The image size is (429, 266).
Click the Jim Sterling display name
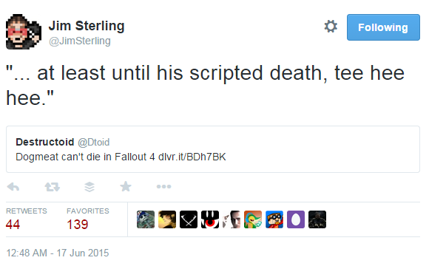[87, 26]
